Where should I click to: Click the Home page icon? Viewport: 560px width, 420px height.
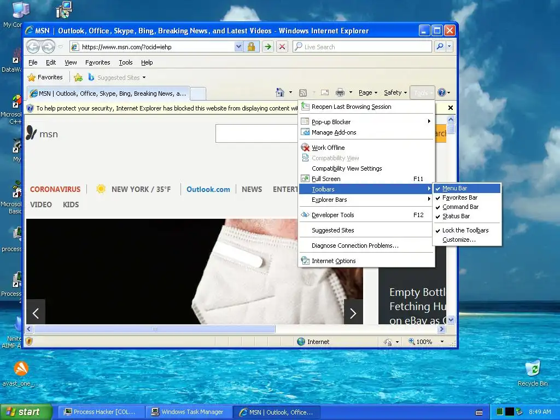(x=279, y=92)
